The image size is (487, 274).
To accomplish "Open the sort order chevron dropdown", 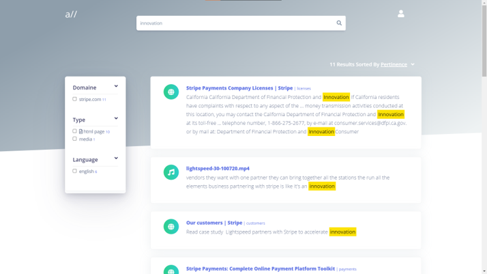I will tap(413, 64).
